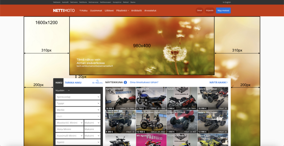Open the Maksimi dropdown beside Vuosimalli Minimi

(92, 136)
